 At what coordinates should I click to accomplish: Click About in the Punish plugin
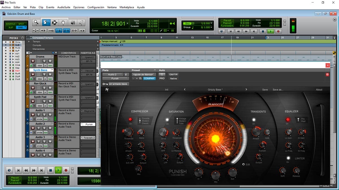point(319,90)
